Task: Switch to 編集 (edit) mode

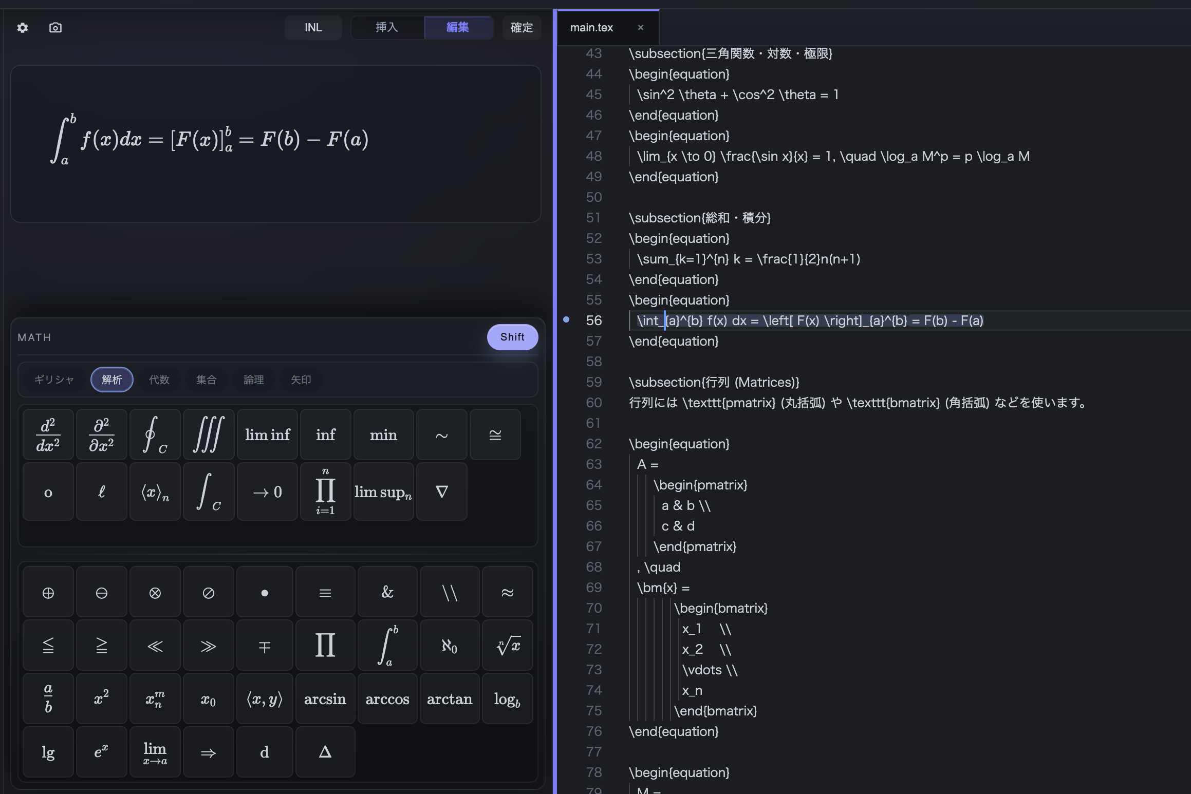Action: tap(458, 27)
